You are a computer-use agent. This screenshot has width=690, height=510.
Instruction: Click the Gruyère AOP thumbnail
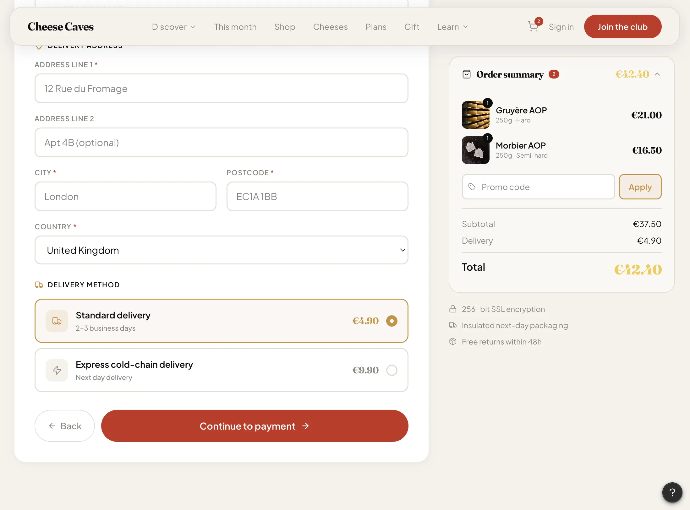pos(475,115)
